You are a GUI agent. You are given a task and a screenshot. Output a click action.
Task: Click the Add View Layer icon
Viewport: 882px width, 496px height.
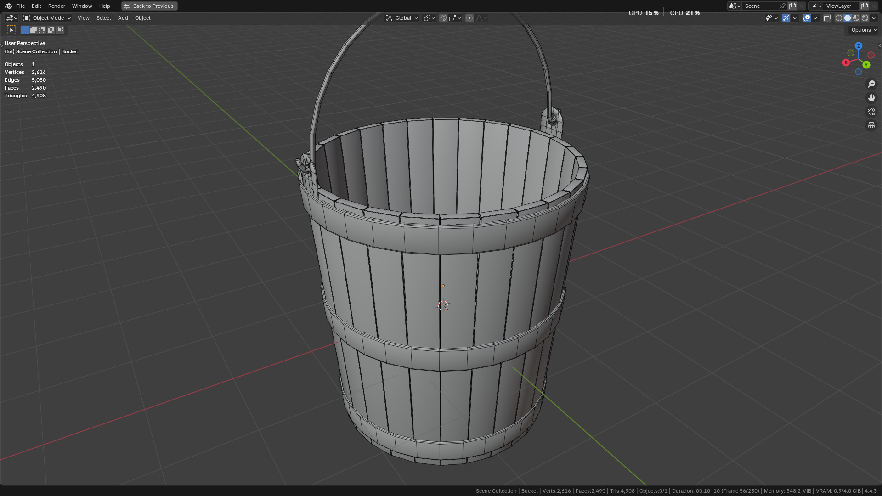(865, 6)
